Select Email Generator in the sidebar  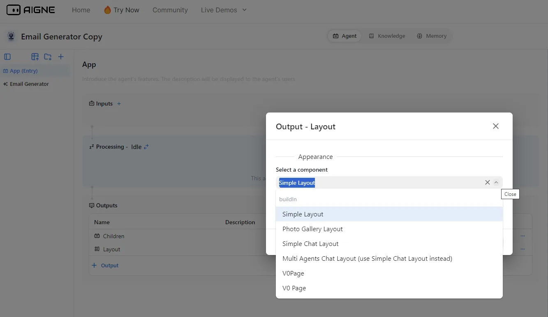pyautogui.click(x=35, y=84)
